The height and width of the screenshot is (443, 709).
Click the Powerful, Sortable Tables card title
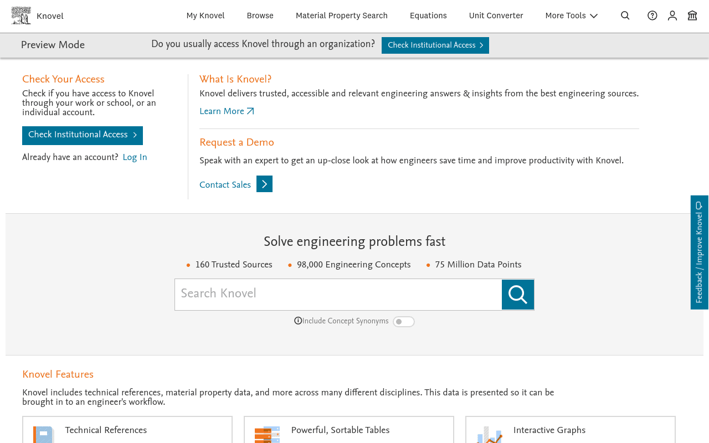(x=340, y=430)
